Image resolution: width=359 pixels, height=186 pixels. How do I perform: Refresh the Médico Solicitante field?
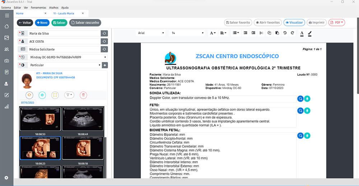tap(104, 49)
